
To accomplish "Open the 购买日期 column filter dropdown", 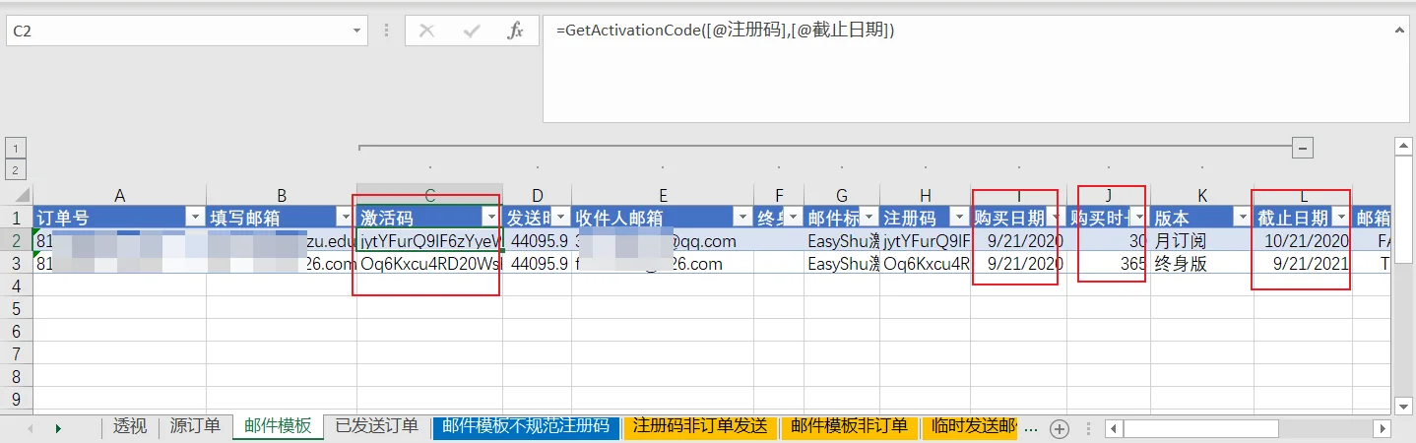I will 1057,217.
